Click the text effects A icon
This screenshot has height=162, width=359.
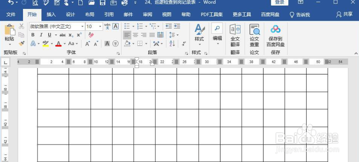pos(33,43)
